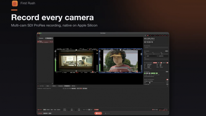Click the slate Scene field showing 17-A
This screenshot has height=116, width=206.
click(65, 110)
